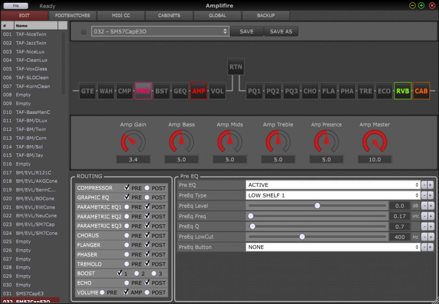Screen dimensions: 439x304
Task: Open the Pre EQ ACTIVE dropdown
Action: tap(333, 185)
